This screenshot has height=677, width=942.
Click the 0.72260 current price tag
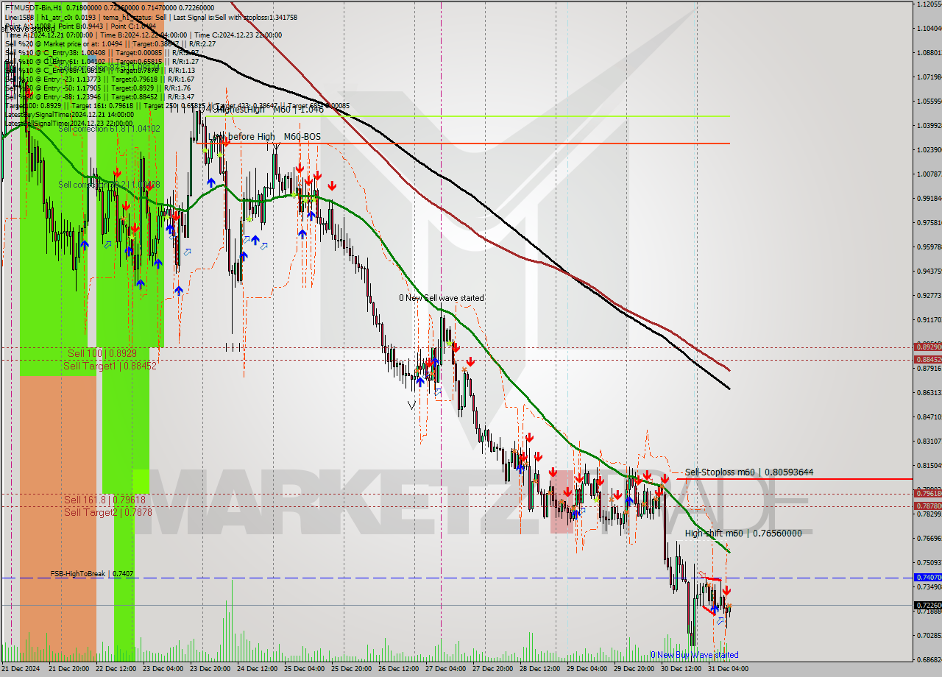pos(927,605)
